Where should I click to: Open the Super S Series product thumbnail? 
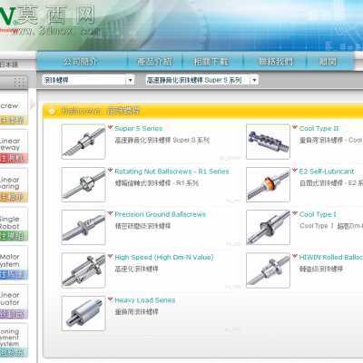click(x=83, y=142)
